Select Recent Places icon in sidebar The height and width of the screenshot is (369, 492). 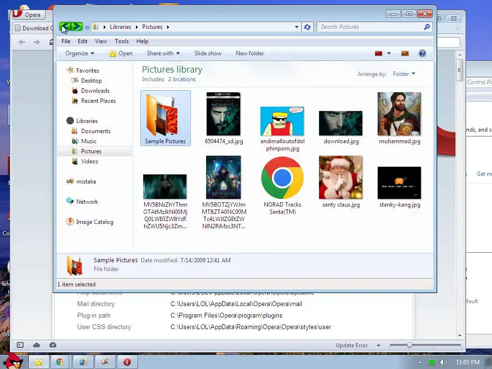point(74,101)
